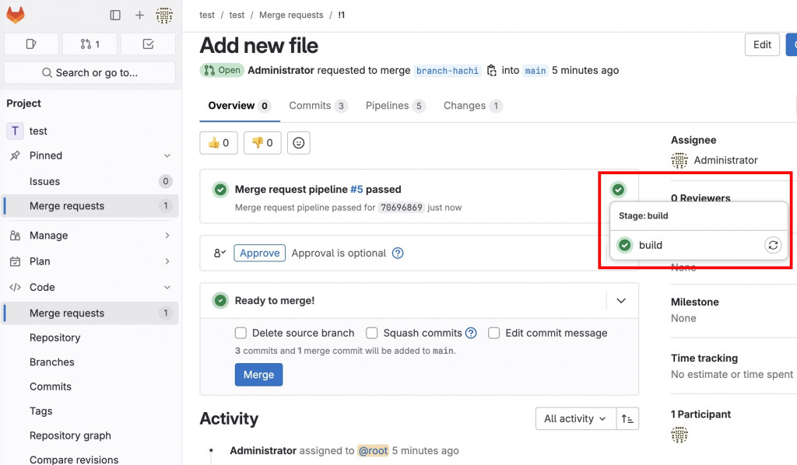Image resolution: width=797 pixels, height=465 pixels.
Task: Click the GitLab fox logo
Action: 16,15
